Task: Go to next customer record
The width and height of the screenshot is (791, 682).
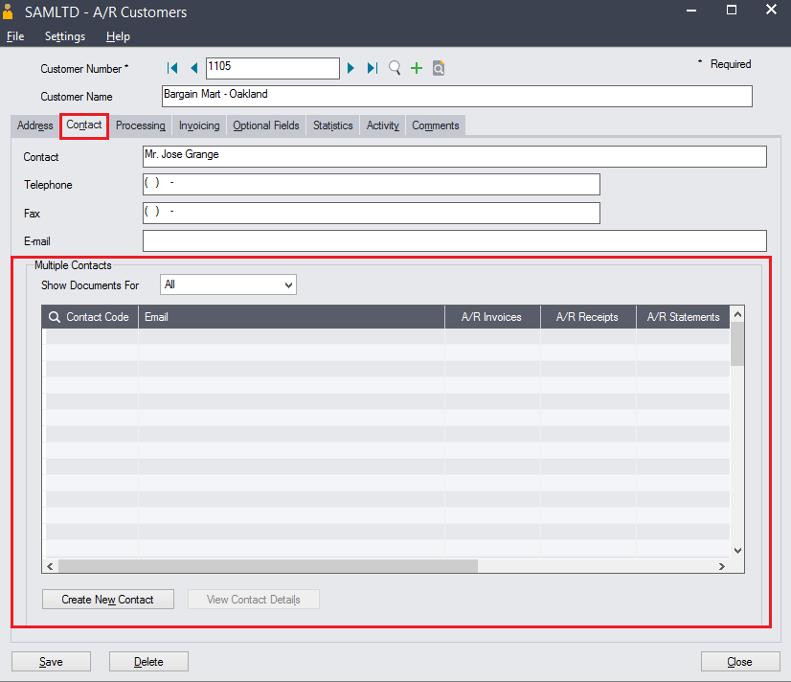Action: pyautogui.click(x=351, y=68)
